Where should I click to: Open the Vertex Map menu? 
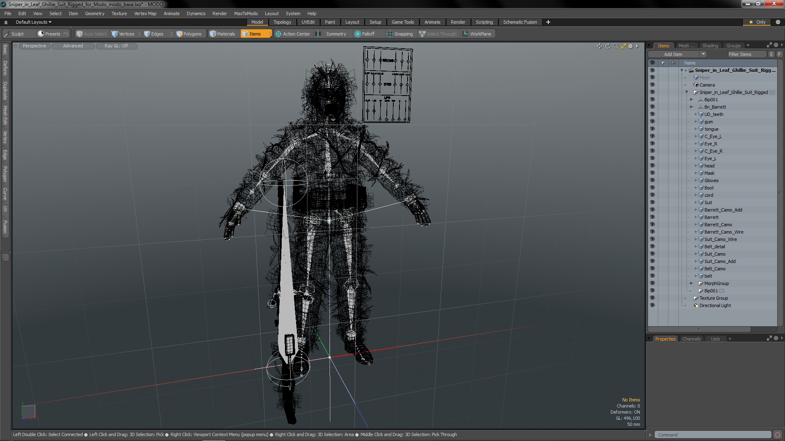145,13
